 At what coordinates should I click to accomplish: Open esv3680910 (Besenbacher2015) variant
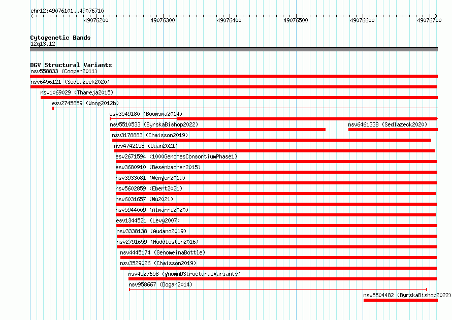coord(158,167)
